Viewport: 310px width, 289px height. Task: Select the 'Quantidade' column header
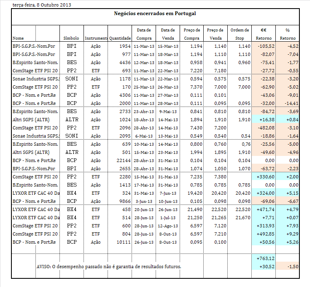coord(120,38)
